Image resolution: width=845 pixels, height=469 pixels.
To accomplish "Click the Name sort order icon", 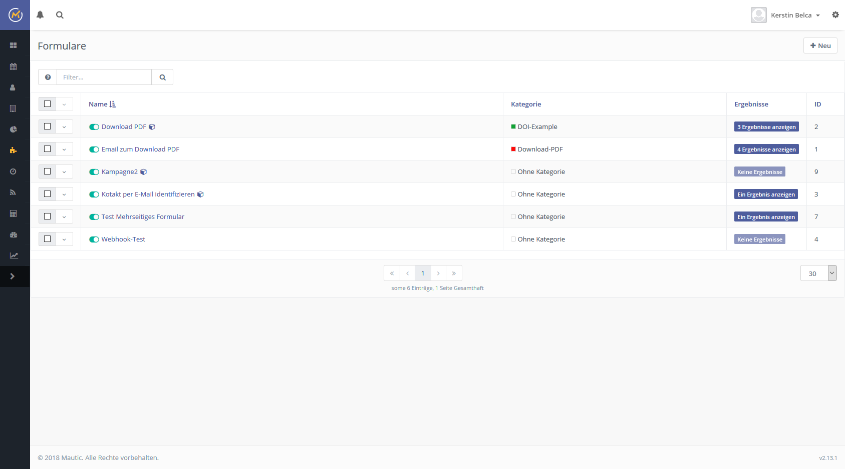I will (113, 104).
